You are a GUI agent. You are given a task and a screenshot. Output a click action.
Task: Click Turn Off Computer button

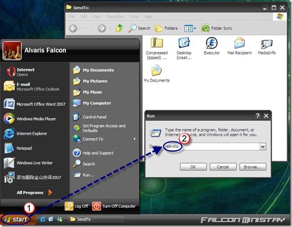click(x=114, y=206)
